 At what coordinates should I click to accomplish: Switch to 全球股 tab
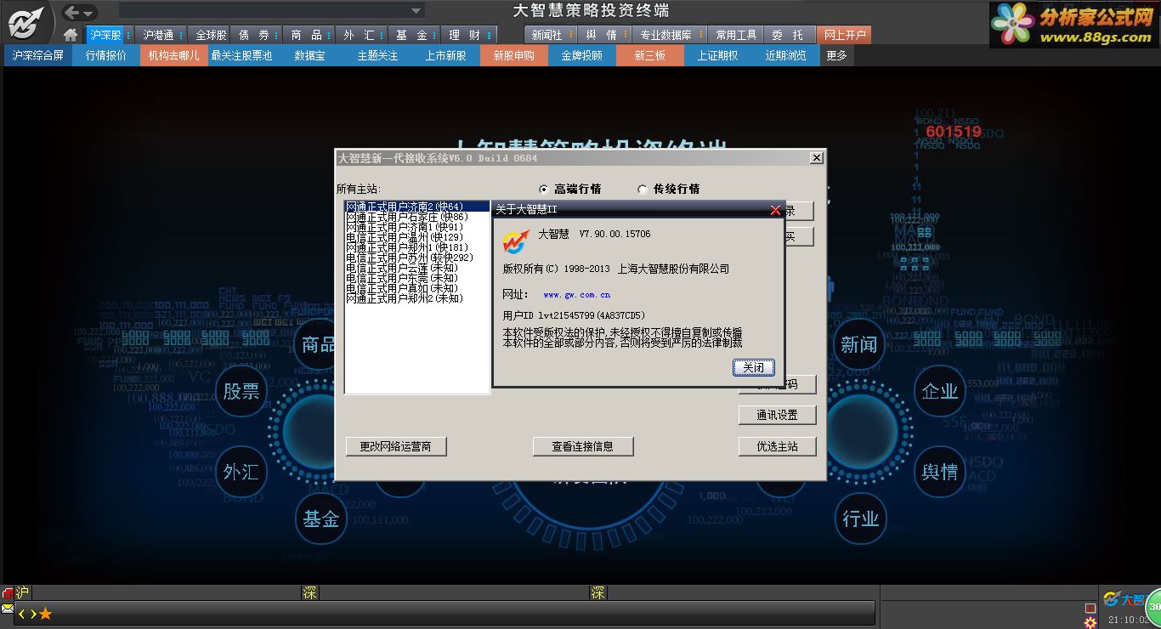tap(211, 35)
